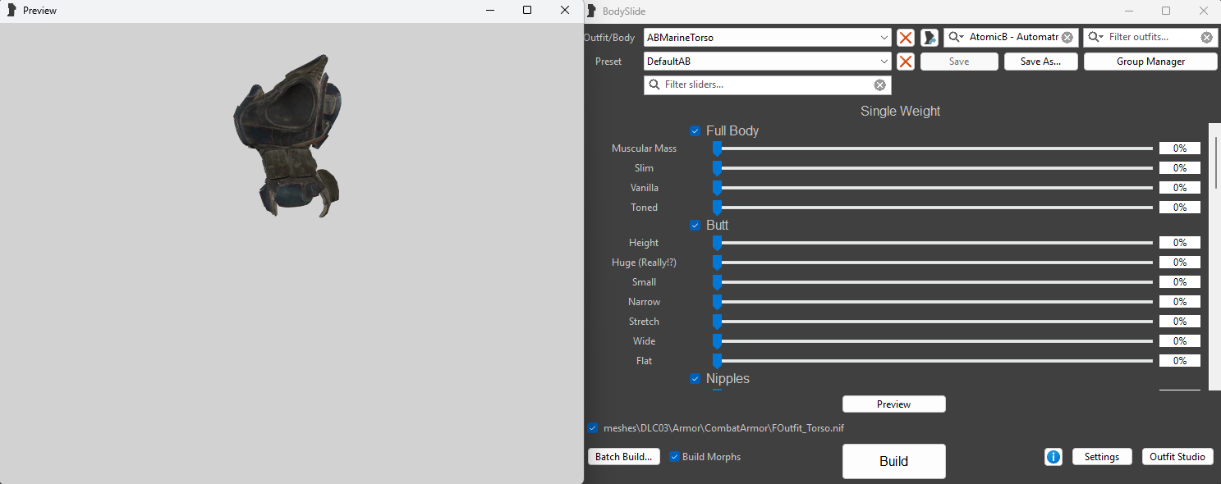The width and height of the screenshot is (1221, 484).
Task: Click the Preview window title icon
Action: pos(11,11)
